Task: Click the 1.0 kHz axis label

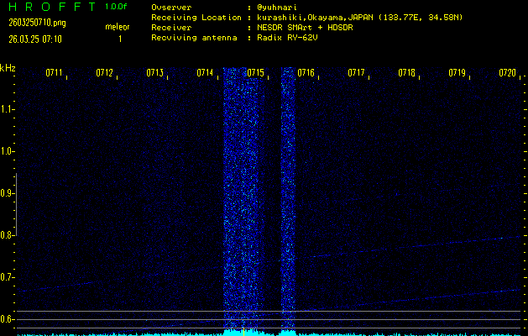Action: tap(8, 151)
